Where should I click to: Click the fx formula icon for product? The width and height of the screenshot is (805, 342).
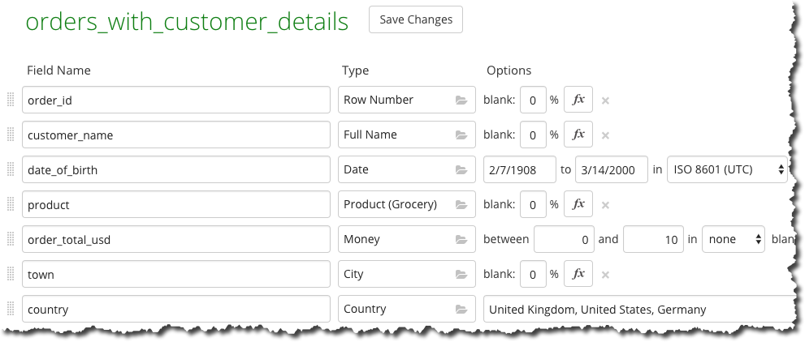[x=578, y=204]
